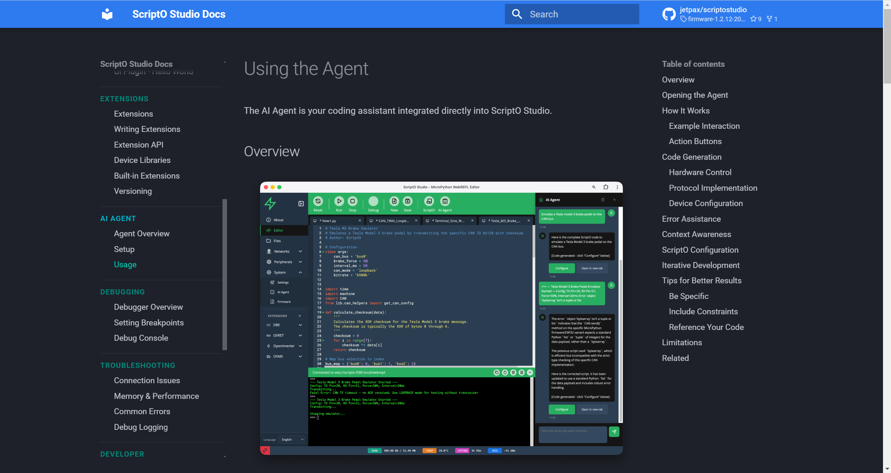
Task: Open Debug Console navigation link
Action: click(x=141, y=338)
